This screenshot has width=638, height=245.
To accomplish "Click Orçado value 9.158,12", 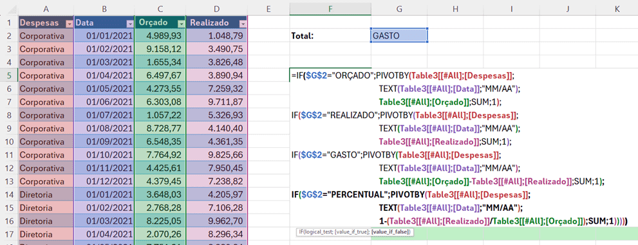I will pyautogui.click(x=160, y=49).
